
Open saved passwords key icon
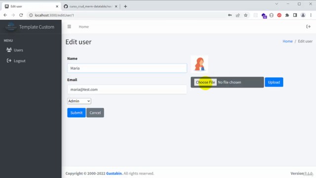[x=230, y=15]
